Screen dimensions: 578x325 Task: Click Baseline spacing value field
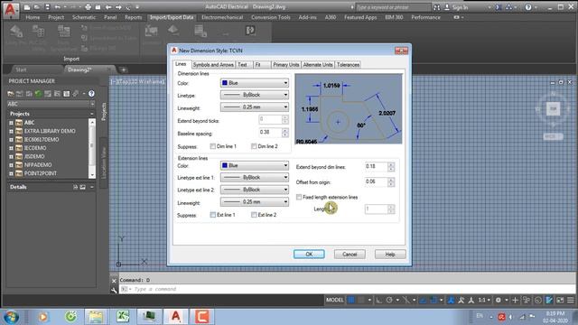[x=271, y=133]
